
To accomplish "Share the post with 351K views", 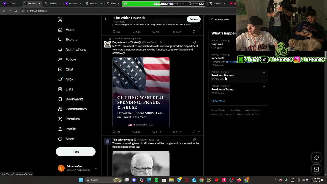I will (199, 32).
